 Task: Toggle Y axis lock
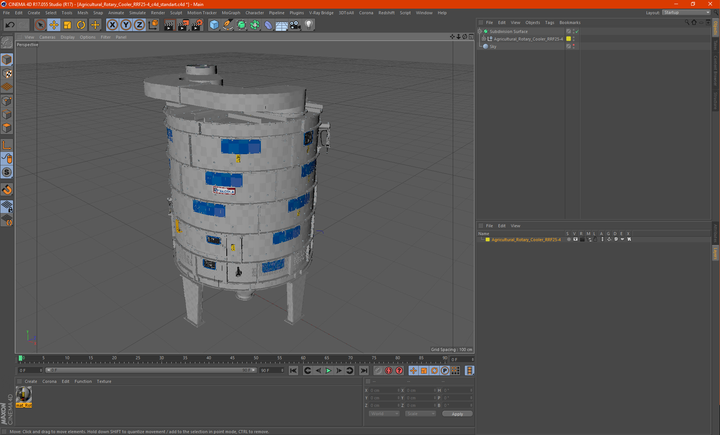[126, 25]
